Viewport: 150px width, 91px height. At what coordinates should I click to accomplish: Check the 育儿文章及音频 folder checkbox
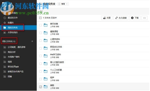tap(41, 64)
